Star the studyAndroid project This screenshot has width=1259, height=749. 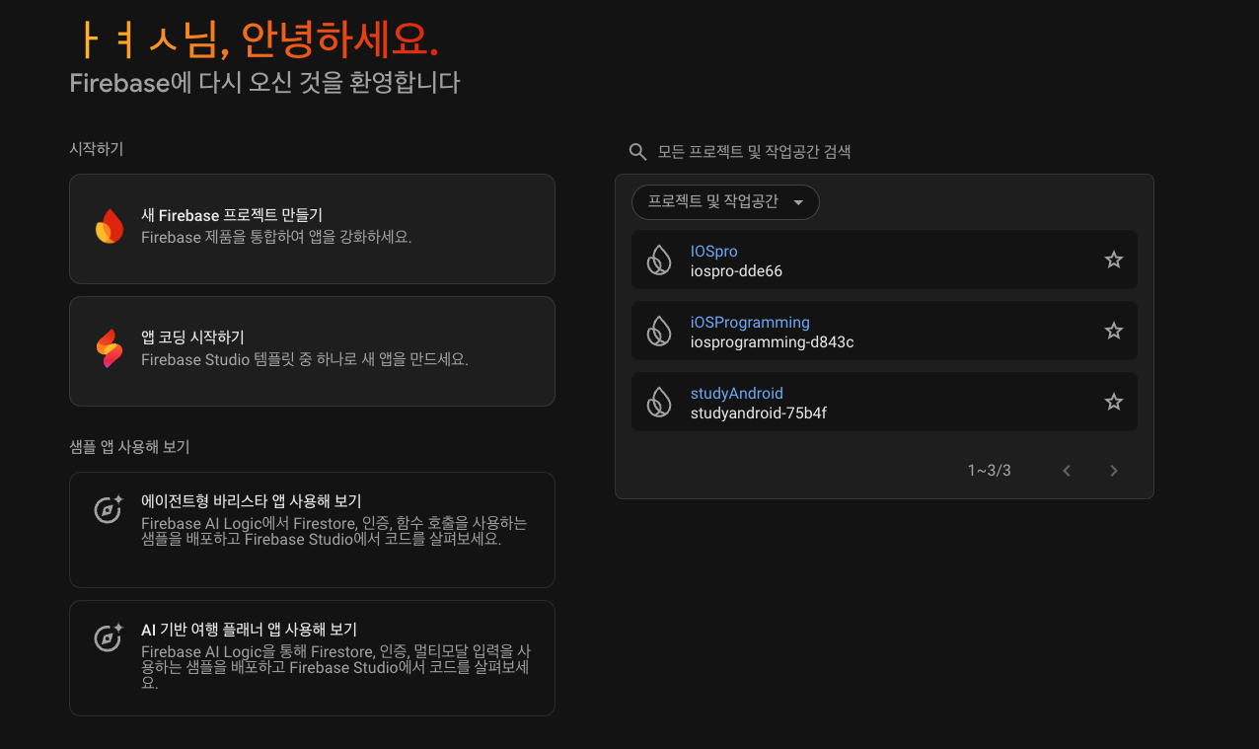click(x=1114, y=402)
